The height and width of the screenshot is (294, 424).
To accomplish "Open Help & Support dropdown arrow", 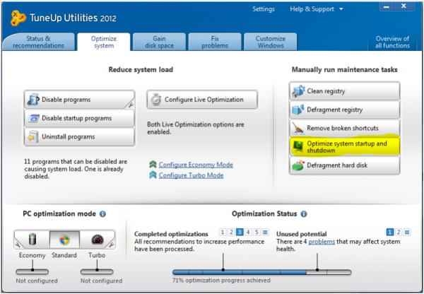I will (x=341, y=9).
